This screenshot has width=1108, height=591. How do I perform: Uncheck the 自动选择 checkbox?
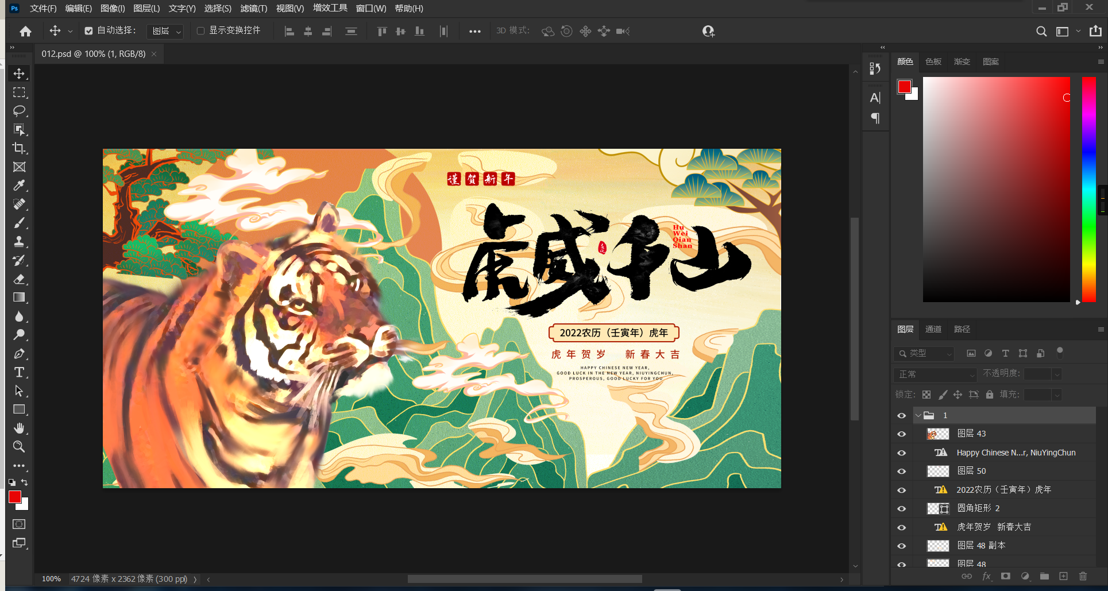(88, 31)
